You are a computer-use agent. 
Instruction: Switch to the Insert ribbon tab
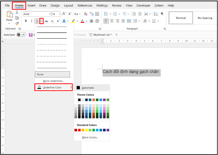(x=31, y=5)
